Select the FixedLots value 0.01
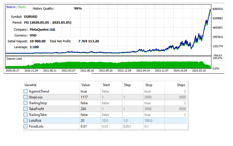This screenshot has height=146, width=233. tap(84, 126)
